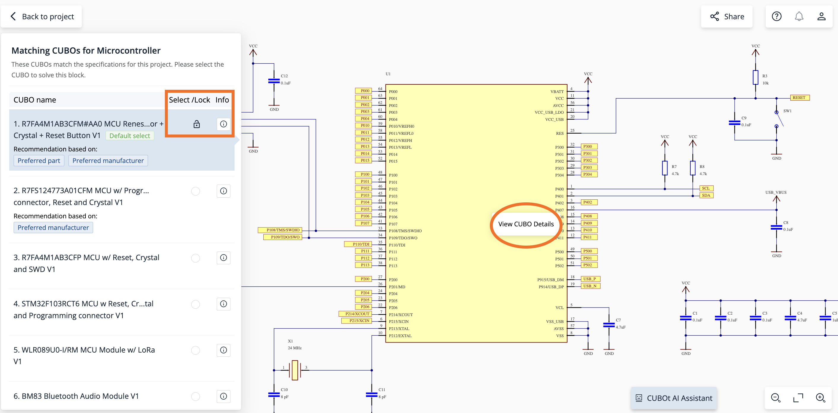The width and height of the screenshot is (838, 413).
Task: Click the U1 microcontroller symbol body
Action: click(476, 214)
